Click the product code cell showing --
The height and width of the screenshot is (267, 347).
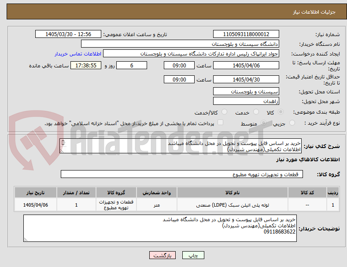tap(307, 205)
